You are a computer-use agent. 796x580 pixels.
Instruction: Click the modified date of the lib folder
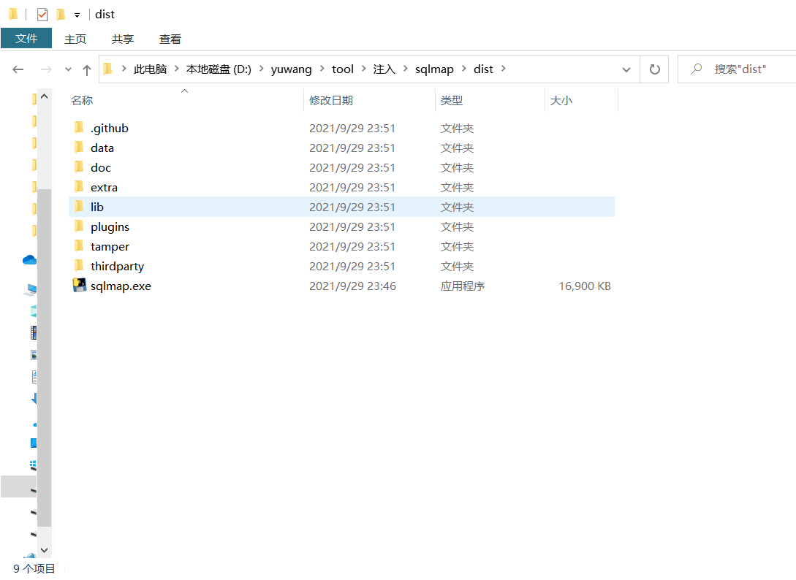coord(352,207)
